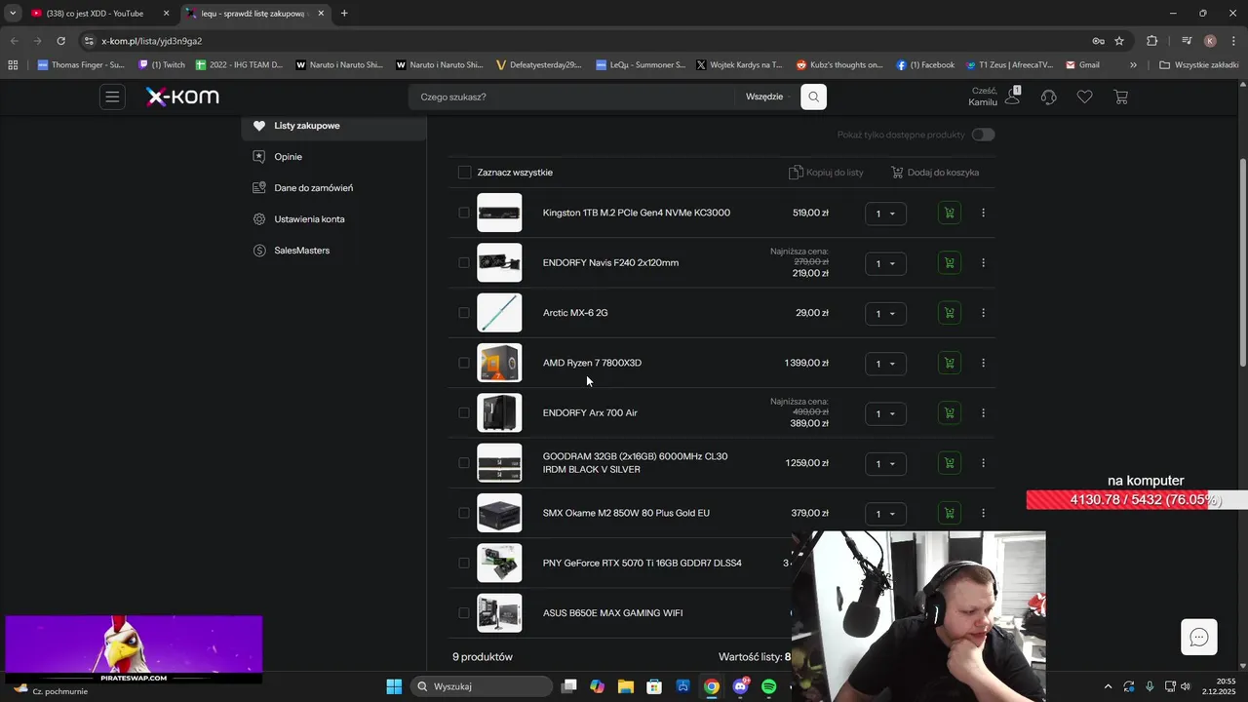Open the account profile icon
Screen dimensions: 1248x702
(x=1012, y=97)
